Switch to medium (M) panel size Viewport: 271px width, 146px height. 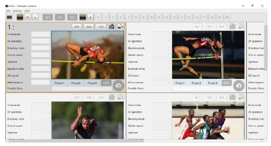(x=28, y=17)
